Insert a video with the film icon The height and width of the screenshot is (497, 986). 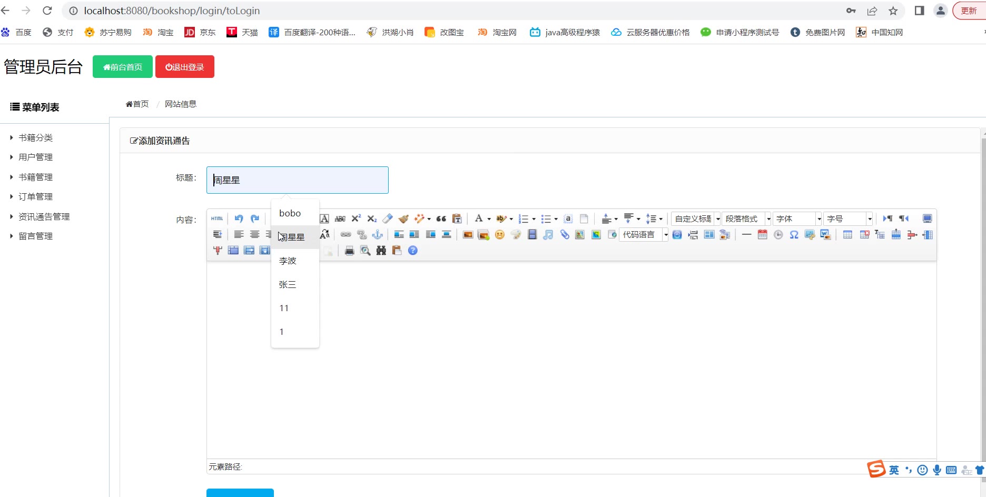[532, 234]
